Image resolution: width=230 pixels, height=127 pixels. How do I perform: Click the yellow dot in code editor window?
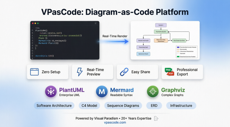coord(35,23)
